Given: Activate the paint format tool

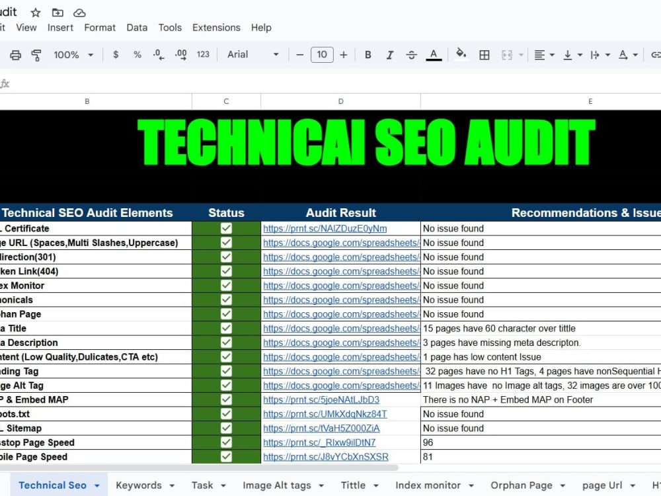Looking at the screenshot, I should tap(36, 55).
